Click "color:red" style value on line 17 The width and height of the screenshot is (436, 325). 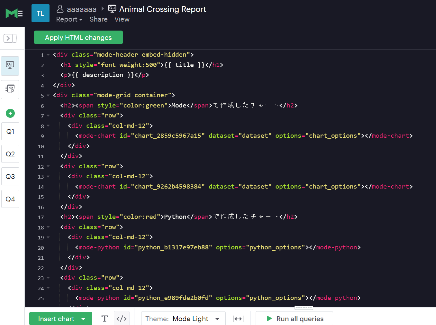[x=140, y=217]
